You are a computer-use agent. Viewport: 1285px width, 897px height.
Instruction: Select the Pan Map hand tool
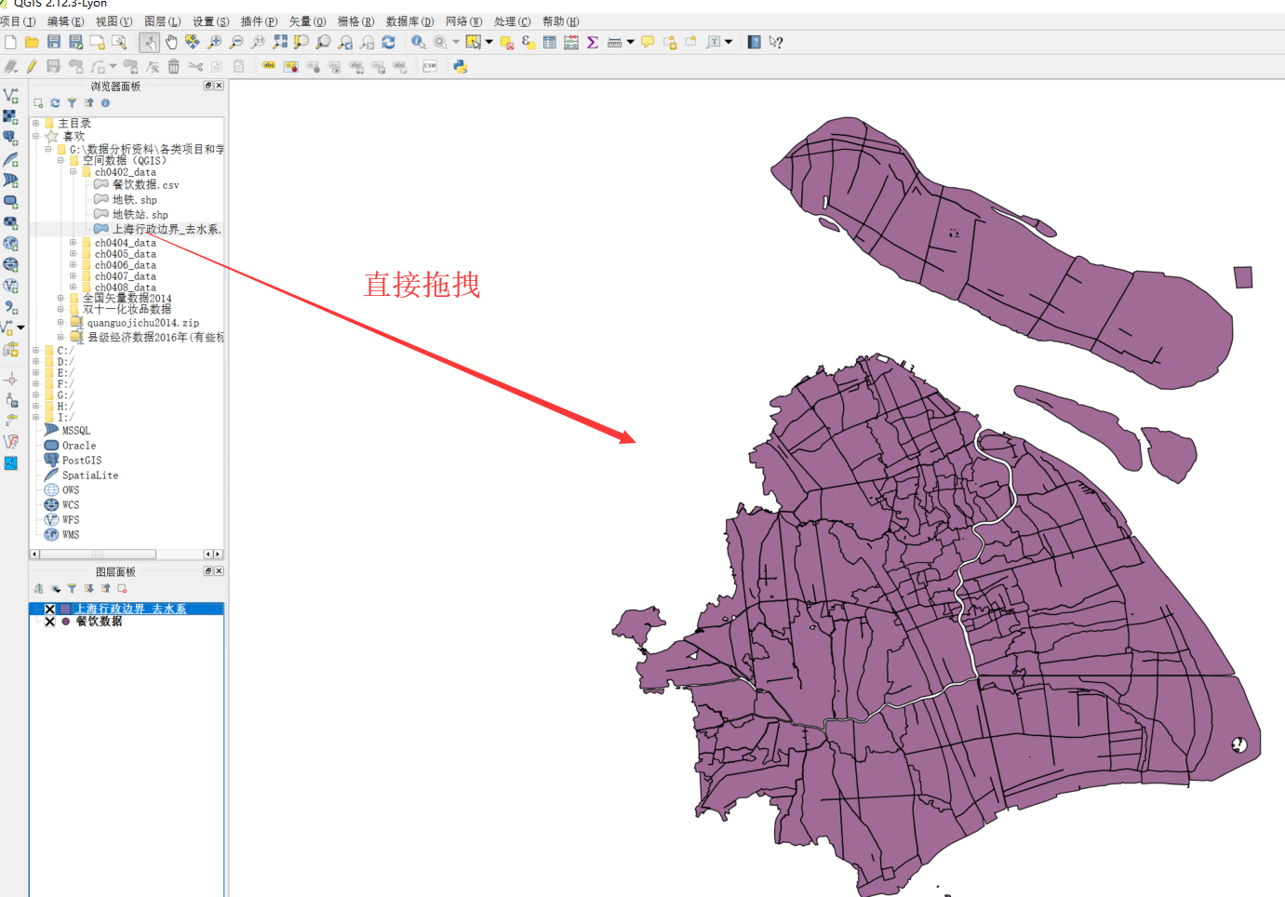point(171,42)
